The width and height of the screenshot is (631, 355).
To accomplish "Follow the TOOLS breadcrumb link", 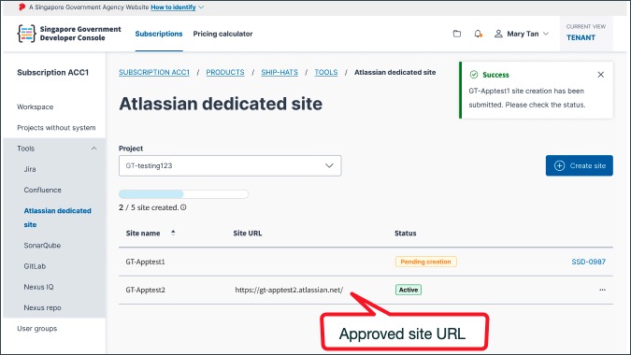I will [326, 72].
